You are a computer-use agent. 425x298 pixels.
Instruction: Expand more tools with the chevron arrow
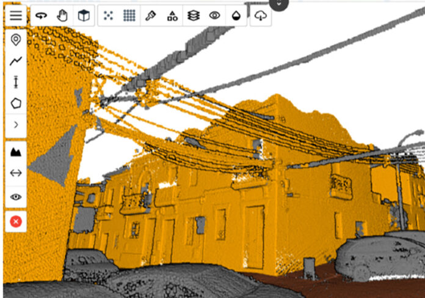[16, 125]
